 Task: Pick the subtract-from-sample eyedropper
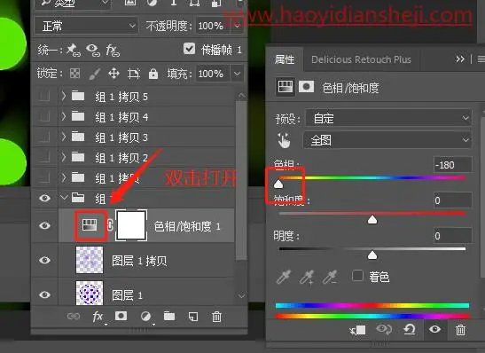330,277
